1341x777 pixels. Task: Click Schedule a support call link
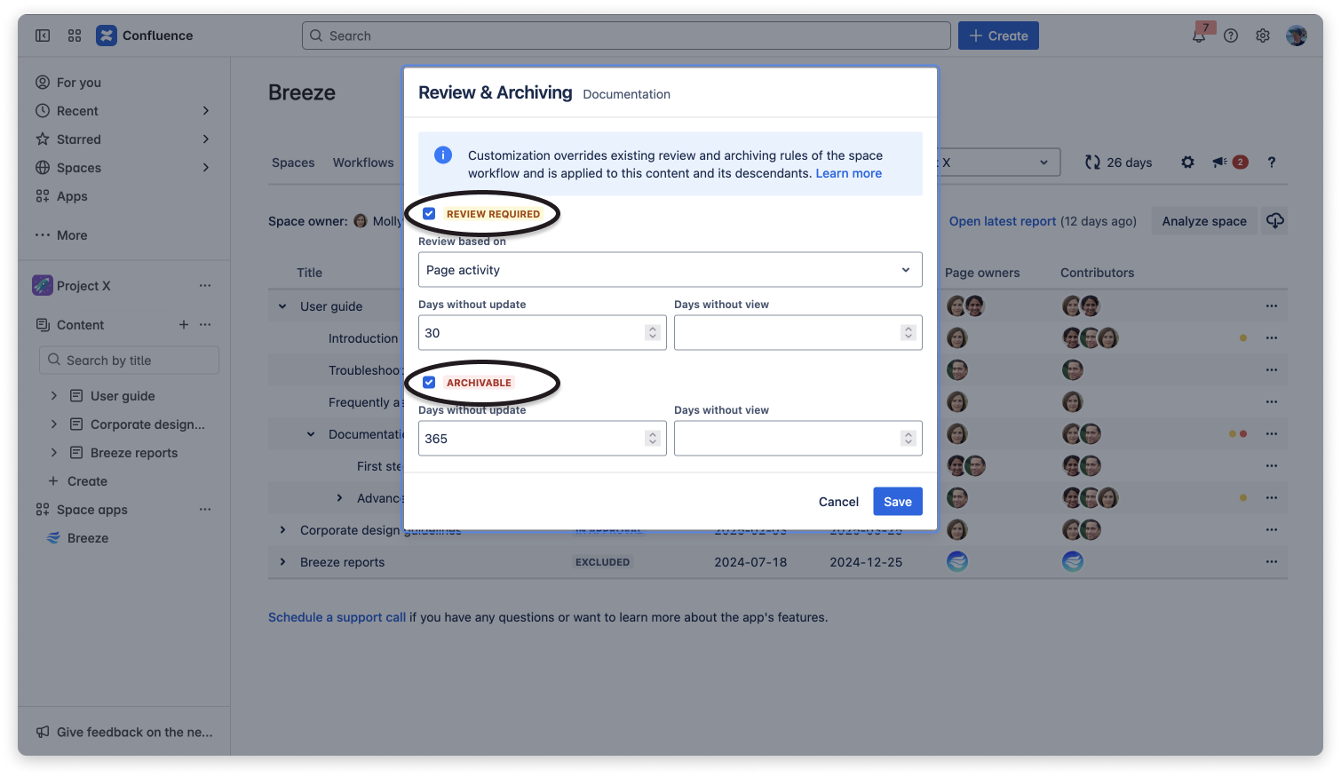(x=337, y=617)
